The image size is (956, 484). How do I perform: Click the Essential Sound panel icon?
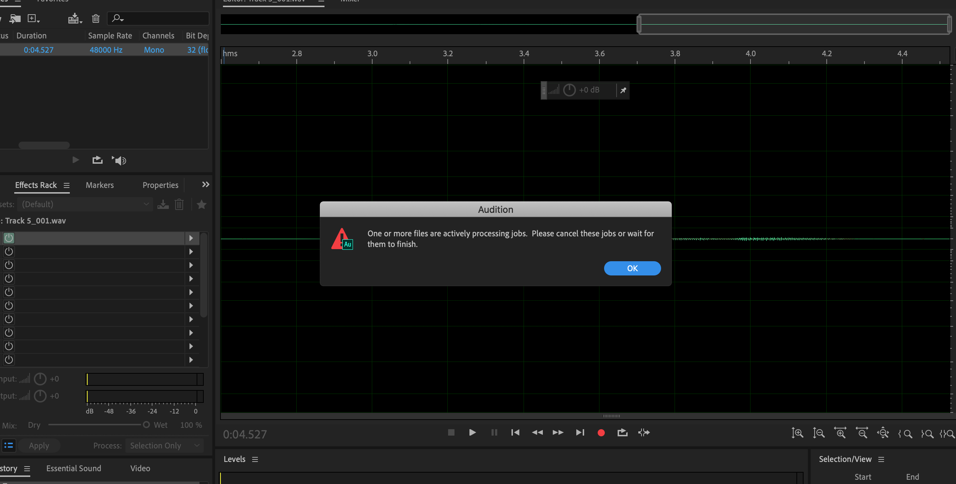[x=73, y=469]
